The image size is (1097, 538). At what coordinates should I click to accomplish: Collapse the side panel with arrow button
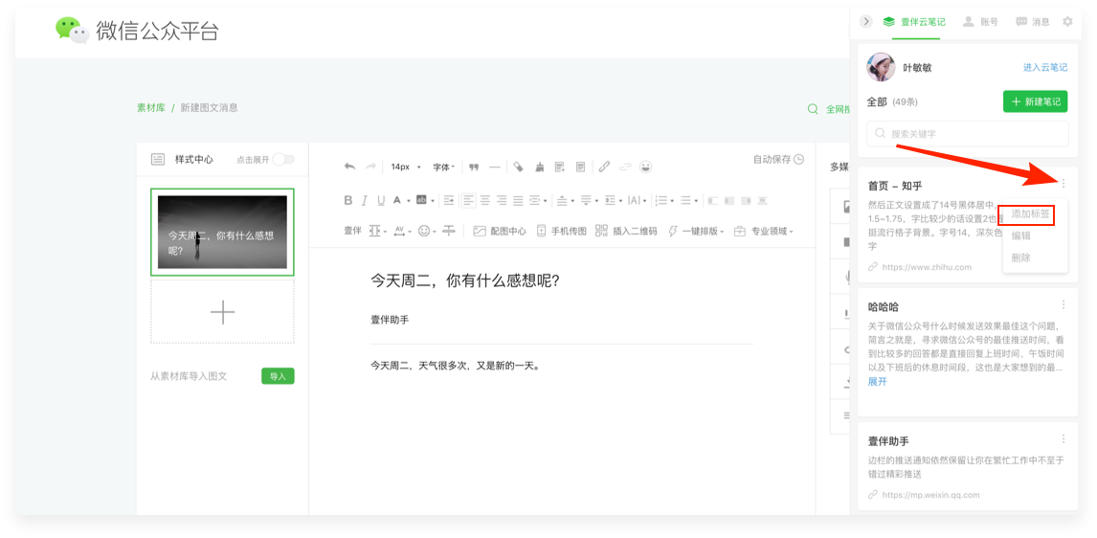tap(866, 22)
